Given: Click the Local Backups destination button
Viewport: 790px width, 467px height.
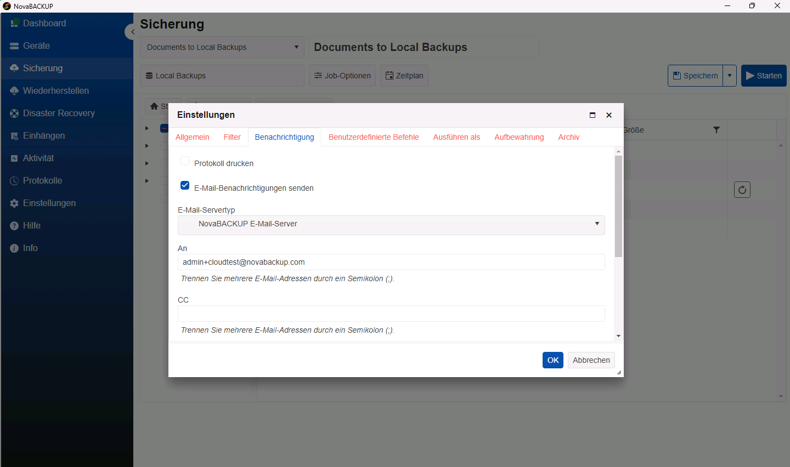Looking at the screenshot, I should coord(222,76).
